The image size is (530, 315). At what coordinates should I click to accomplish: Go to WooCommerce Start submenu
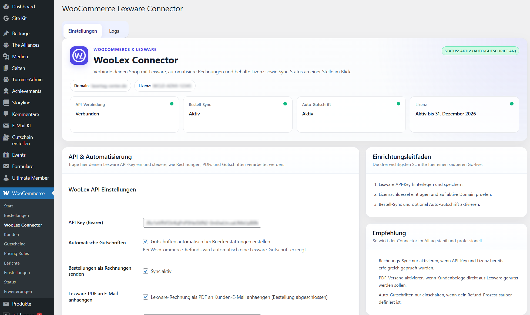pyautogui.click(x=8, y=206)
